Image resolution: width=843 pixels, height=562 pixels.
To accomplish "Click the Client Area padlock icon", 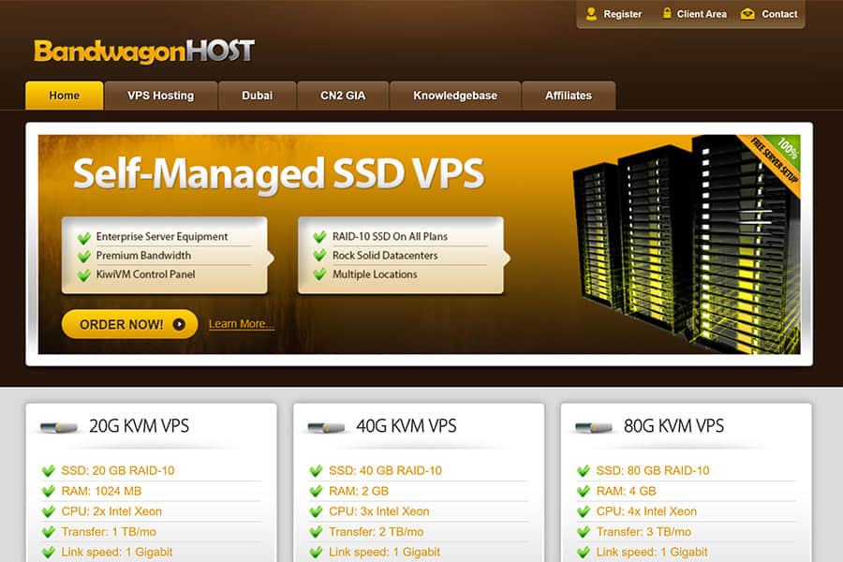I will pyautogui.click(x=667, y=13).
